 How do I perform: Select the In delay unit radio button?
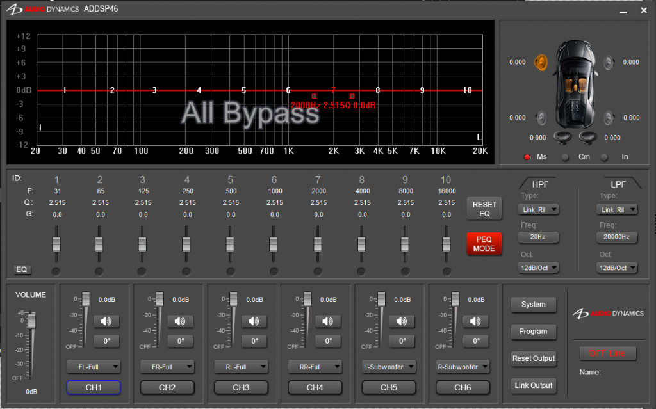(604, 157)
